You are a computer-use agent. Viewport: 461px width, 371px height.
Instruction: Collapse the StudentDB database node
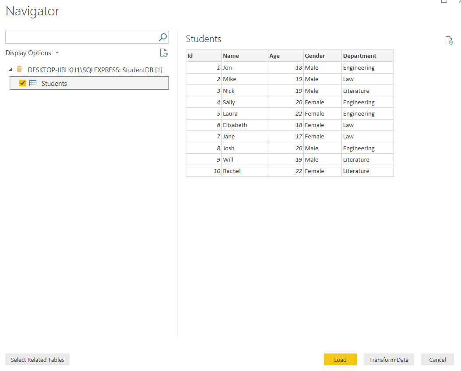11,70
